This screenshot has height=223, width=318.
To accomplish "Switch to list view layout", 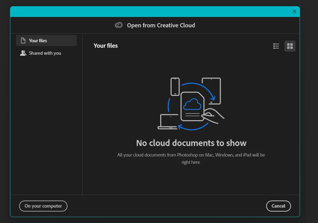I will [276, 46].
